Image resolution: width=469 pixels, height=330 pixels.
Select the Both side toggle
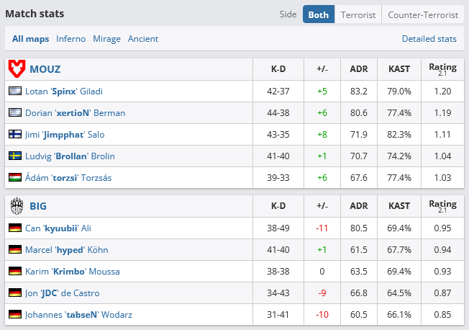point(319,14)
